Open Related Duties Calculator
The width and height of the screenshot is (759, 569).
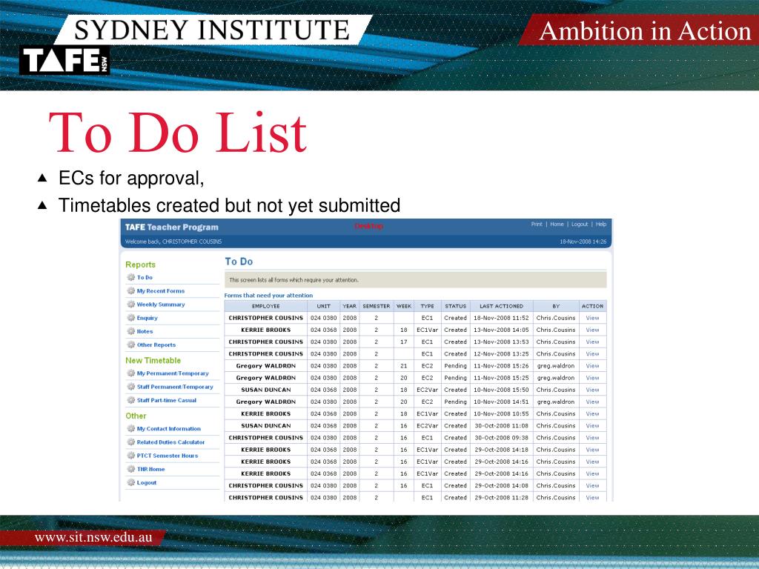[x=171, y=442]
